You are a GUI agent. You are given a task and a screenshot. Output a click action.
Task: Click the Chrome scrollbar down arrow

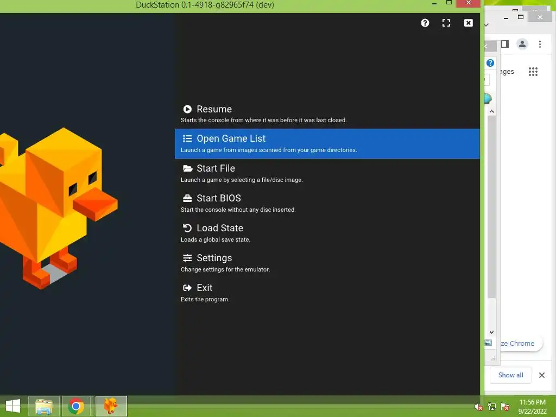[491, 332]
